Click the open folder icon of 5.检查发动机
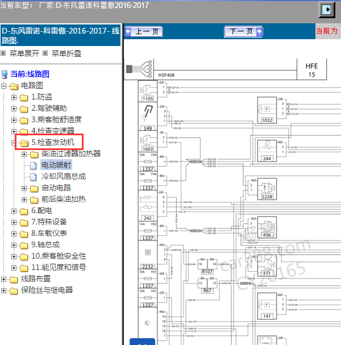Screen dimensions: 341x345 [24, 143]
